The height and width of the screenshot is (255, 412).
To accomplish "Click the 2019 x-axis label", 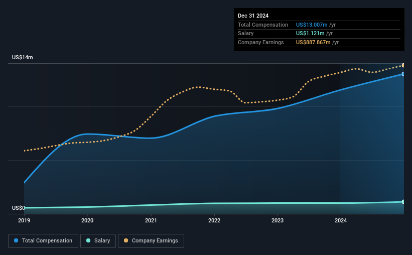I will 24,220.
